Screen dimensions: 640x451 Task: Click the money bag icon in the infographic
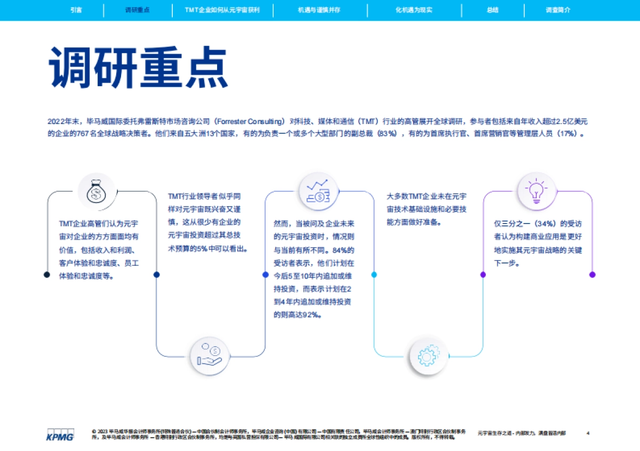pyautogui.click(x=96, y=191)
